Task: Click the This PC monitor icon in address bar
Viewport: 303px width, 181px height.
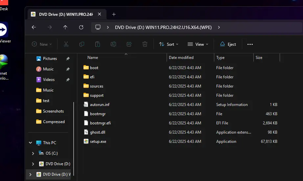Action: click(98, 27)
